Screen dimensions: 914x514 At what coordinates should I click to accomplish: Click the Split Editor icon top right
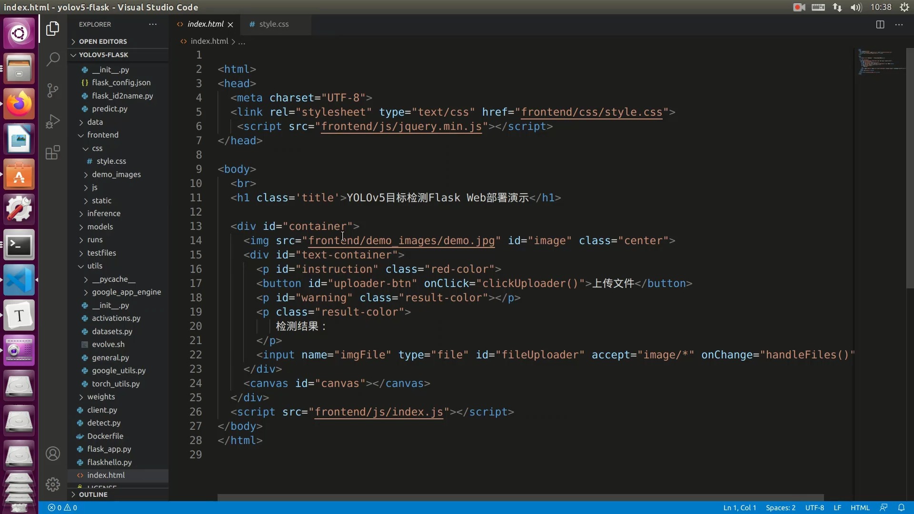(880, 24)
